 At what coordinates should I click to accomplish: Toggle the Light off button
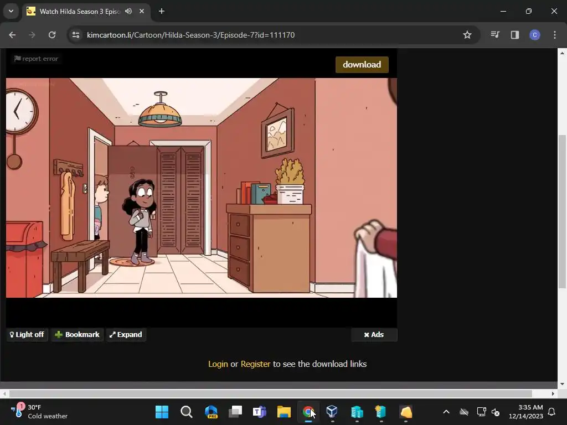[27, 335]
